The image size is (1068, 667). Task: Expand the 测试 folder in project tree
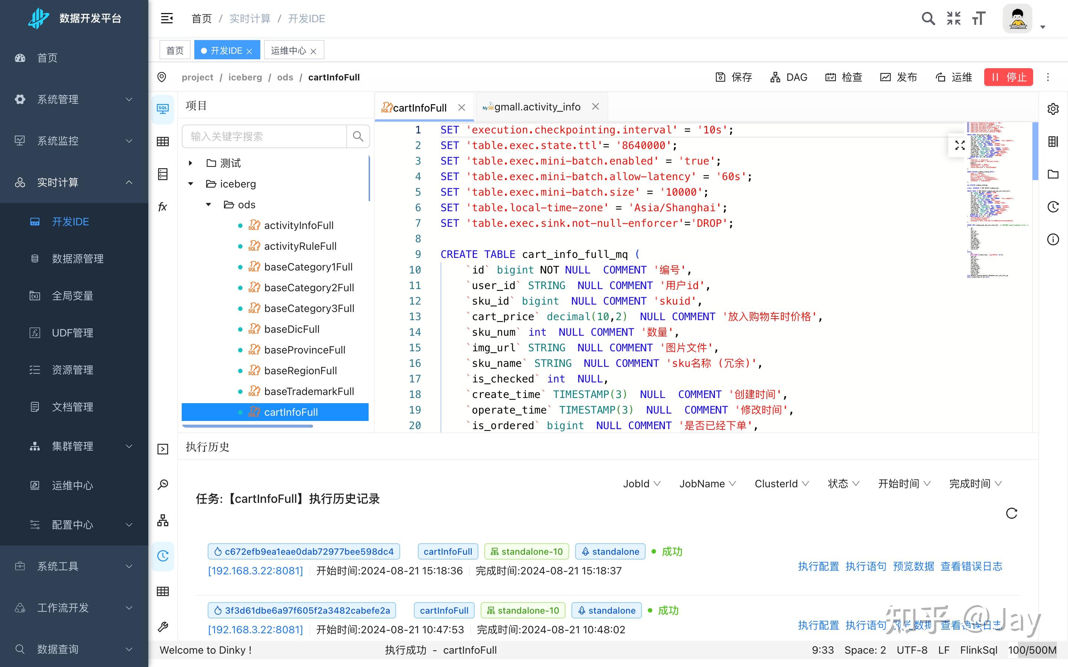click(191, 163)
